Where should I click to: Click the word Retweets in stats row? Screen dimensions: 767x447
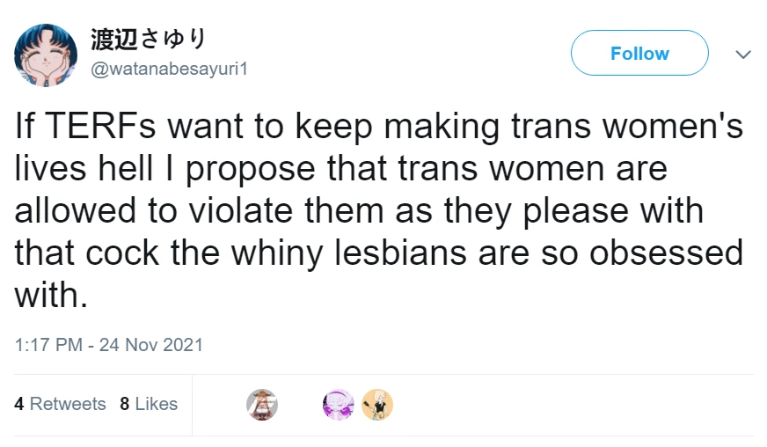point(68,404)
